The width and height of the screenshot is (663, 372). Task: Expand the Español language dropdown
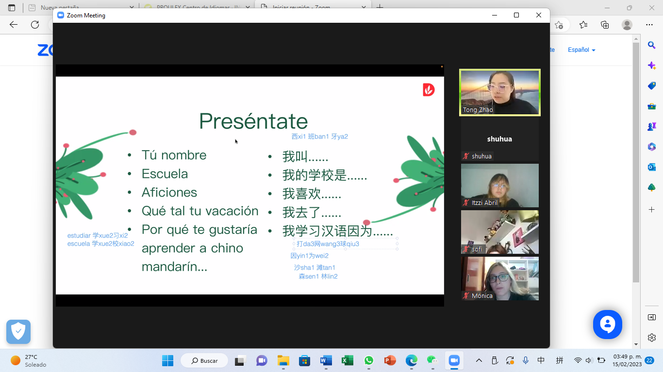581,50
